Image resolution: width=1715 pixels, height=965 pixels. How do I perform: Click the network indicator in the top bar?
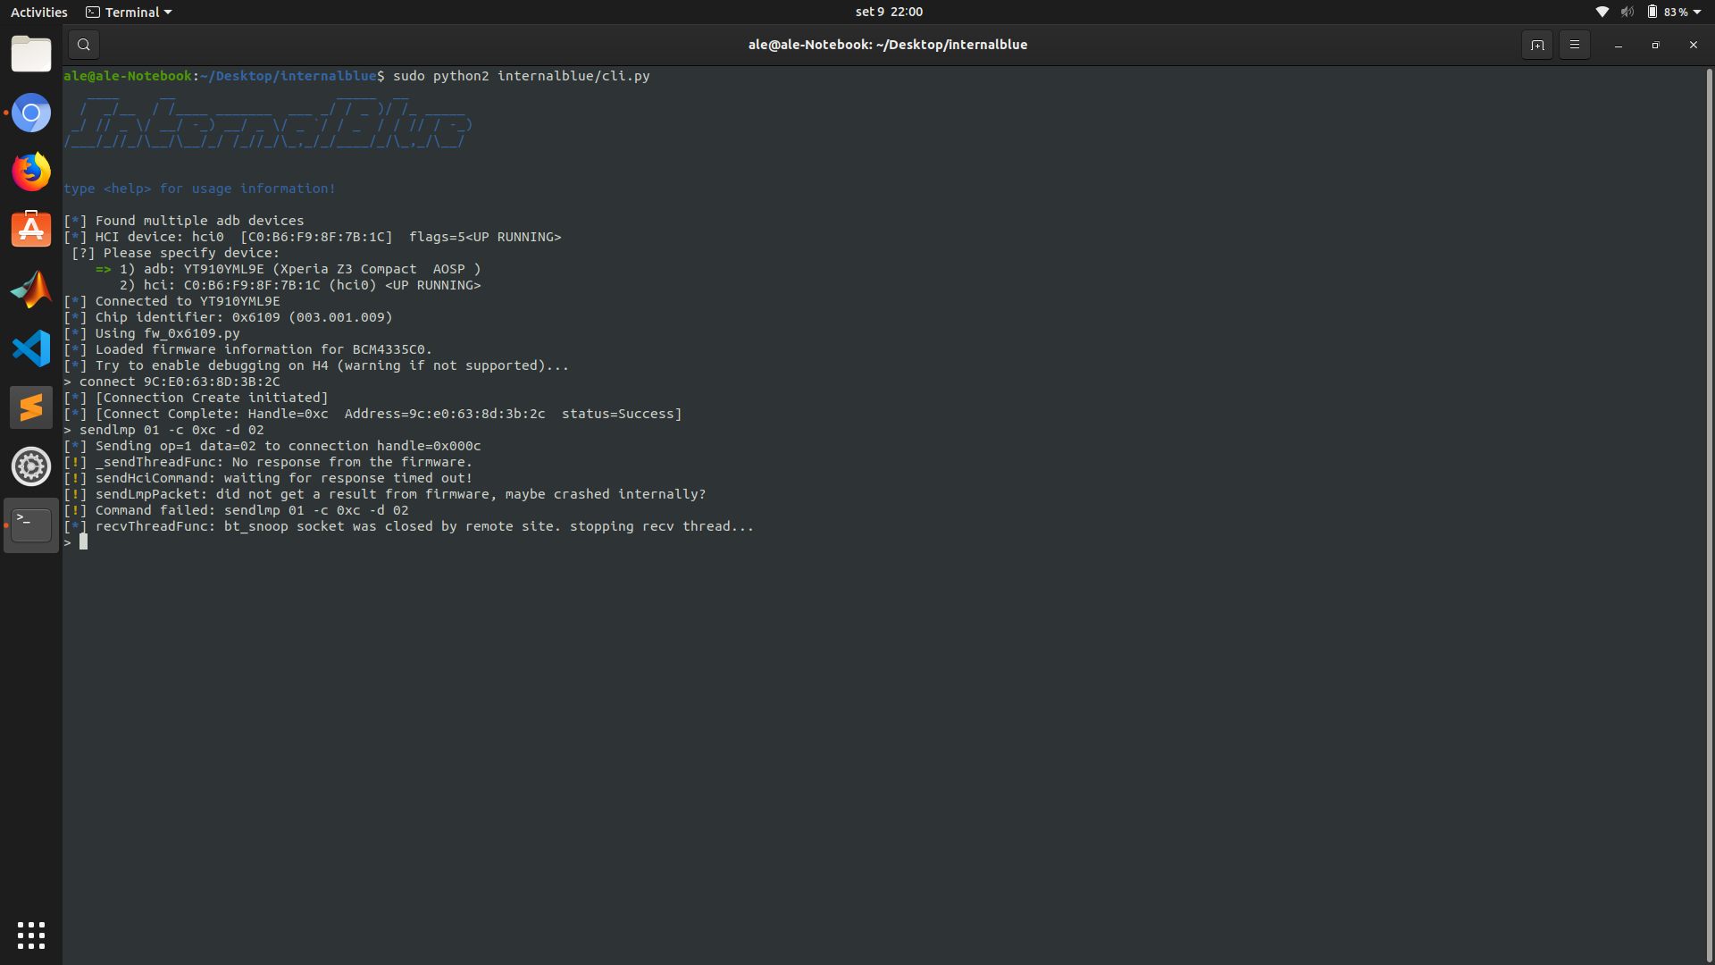click(x=1602, y=12)
